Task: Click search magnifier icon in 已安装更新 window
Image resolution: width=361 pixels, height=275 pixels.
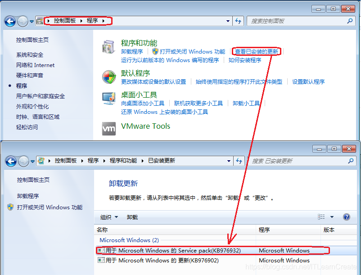Action: 351,161
